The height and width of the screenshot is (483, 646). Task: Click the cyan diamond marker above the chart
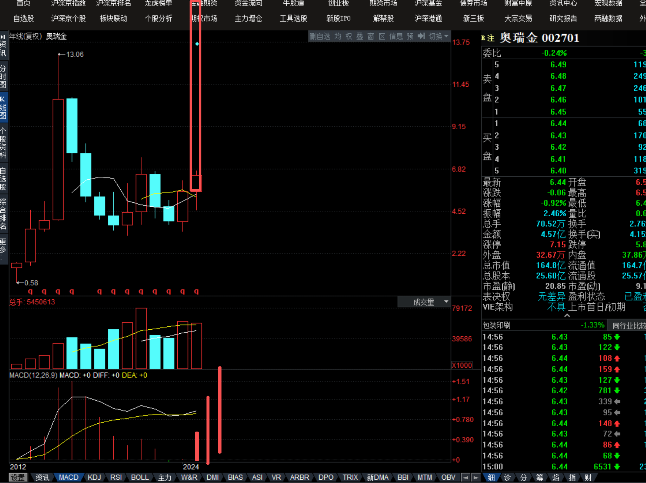click(197, 44)
